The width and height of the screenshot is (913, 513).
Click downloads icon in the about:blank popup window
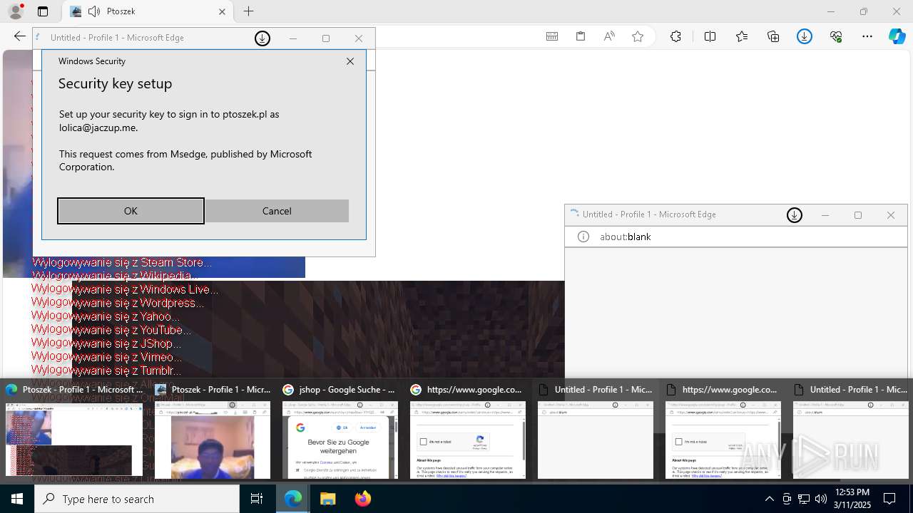795,215
